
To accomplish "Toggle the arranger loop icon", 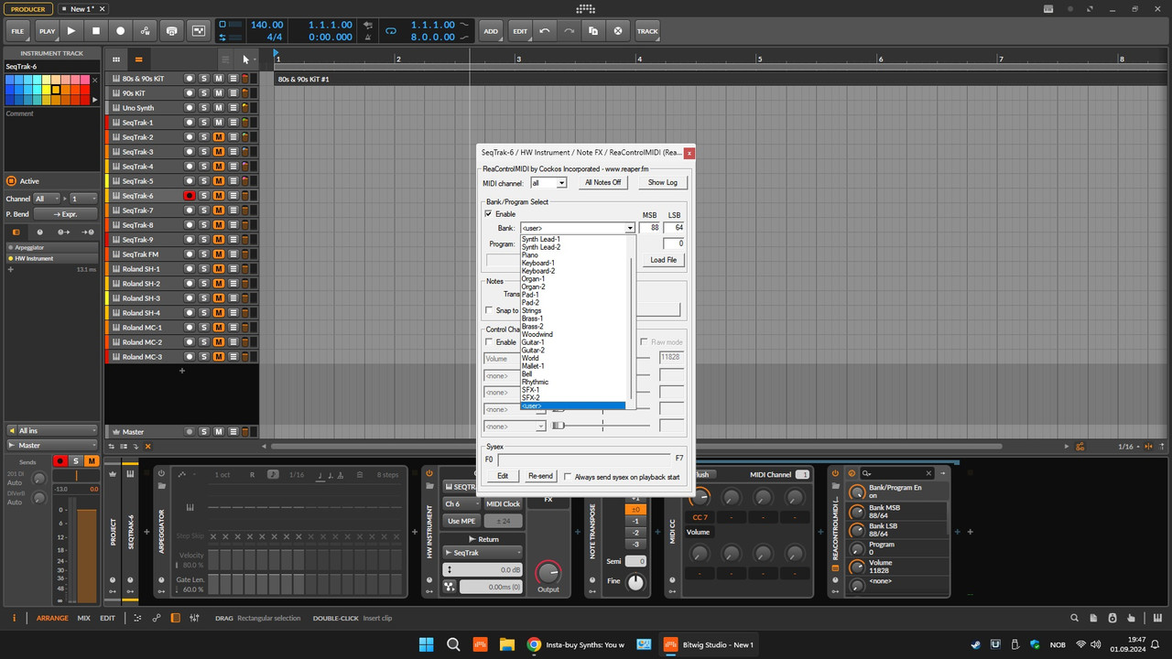I will click(x=391, y=30).
